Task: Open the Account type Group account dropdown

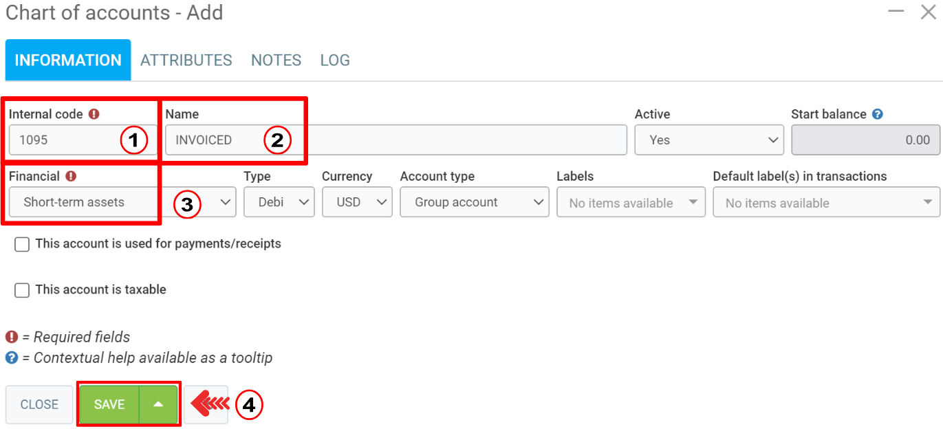Action: click(474, 202)
